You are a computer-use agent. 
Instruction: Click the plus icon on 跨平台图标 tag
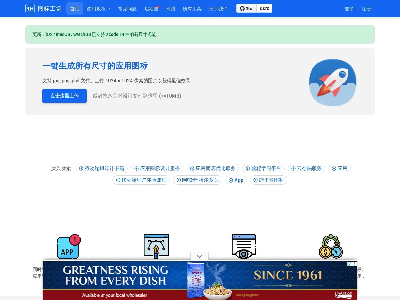tap(256, 180)
